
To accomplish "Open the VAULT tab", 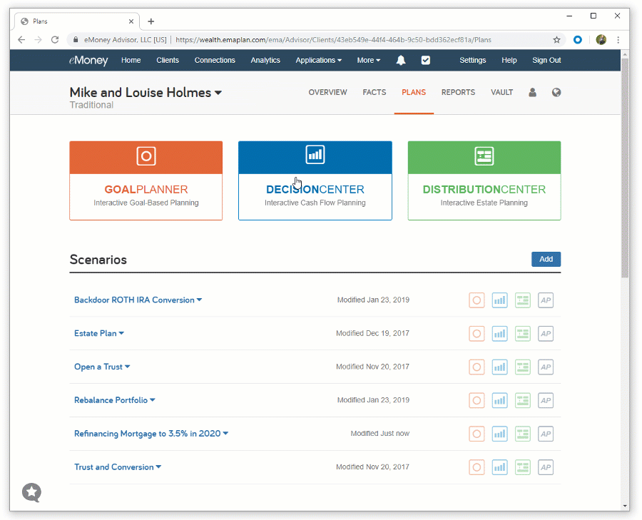I will 502,92.
